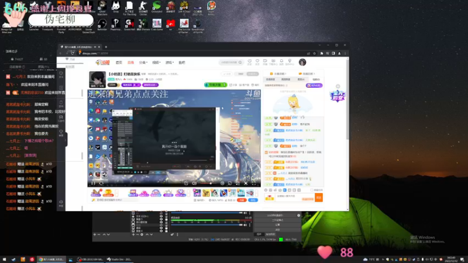Viewport: 468px width, 263px height.
Task: Open the Kena Bridge of Spirits shortcut
Action: (198, 26)
